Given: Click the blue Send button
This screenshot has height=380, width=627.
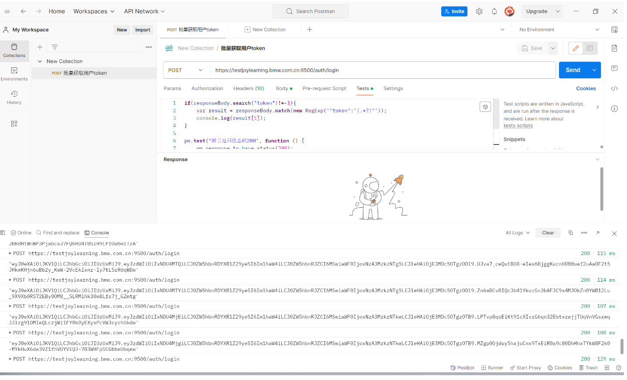Looking at the screenshot, I should [572, 70].
